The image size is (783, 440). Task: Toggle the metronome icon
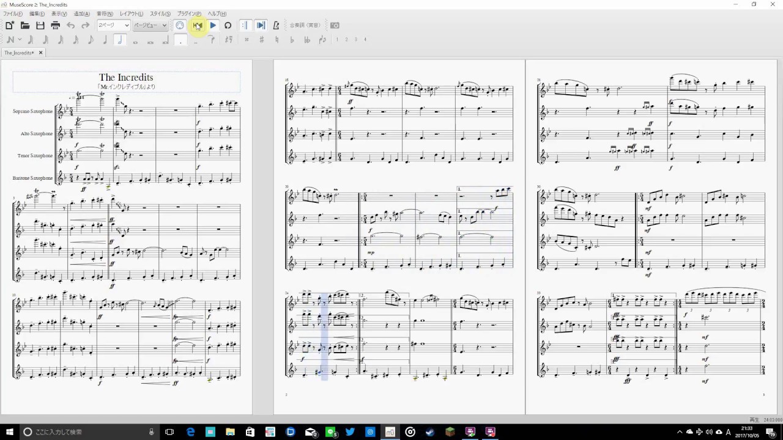click(276, 26)
